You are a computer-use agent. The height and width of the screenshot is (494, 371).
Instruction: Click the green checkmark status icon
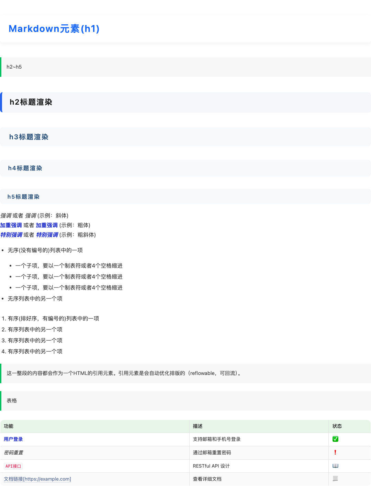tap(335, 439)
